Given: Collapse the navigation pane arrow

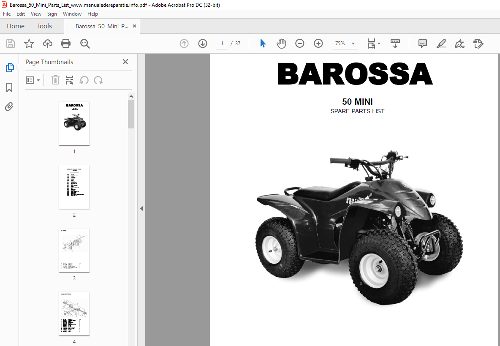Looking at the screenshot, I should tap(141, 209).
